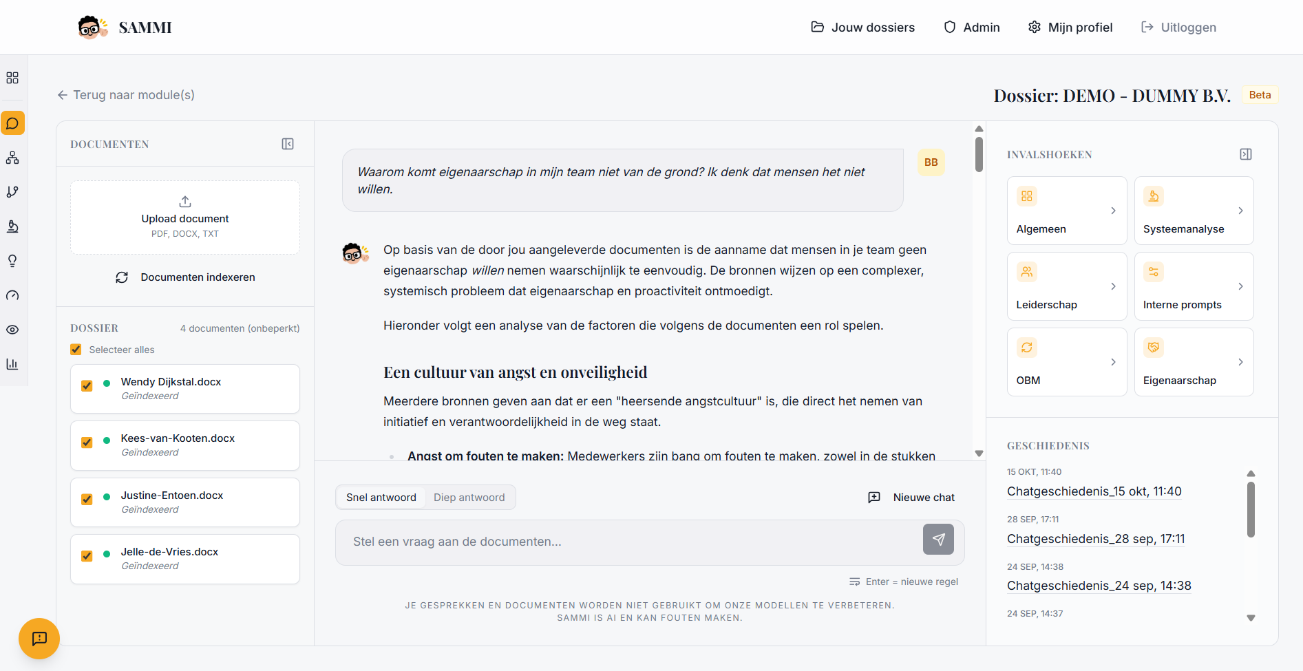
Task: Expand the Leiderschap invalshoek card
Action: pyautogui.click(x=1067, y=286)
